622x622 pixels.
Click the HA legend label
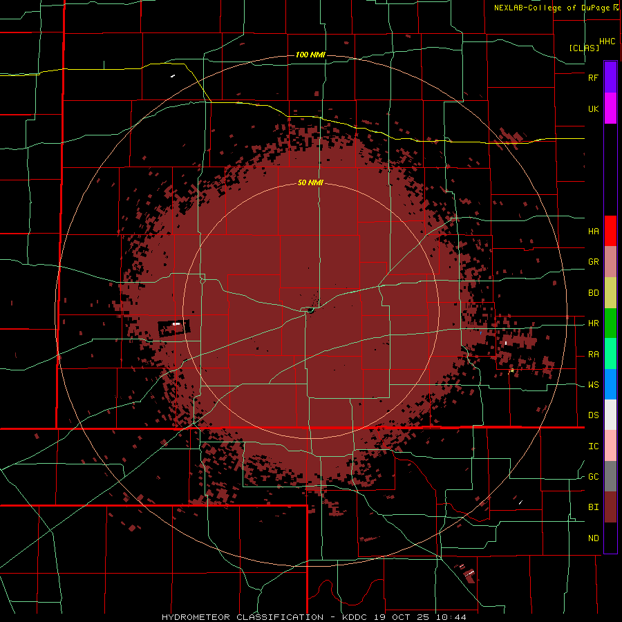pyautogui.click(x=593, y=232)
